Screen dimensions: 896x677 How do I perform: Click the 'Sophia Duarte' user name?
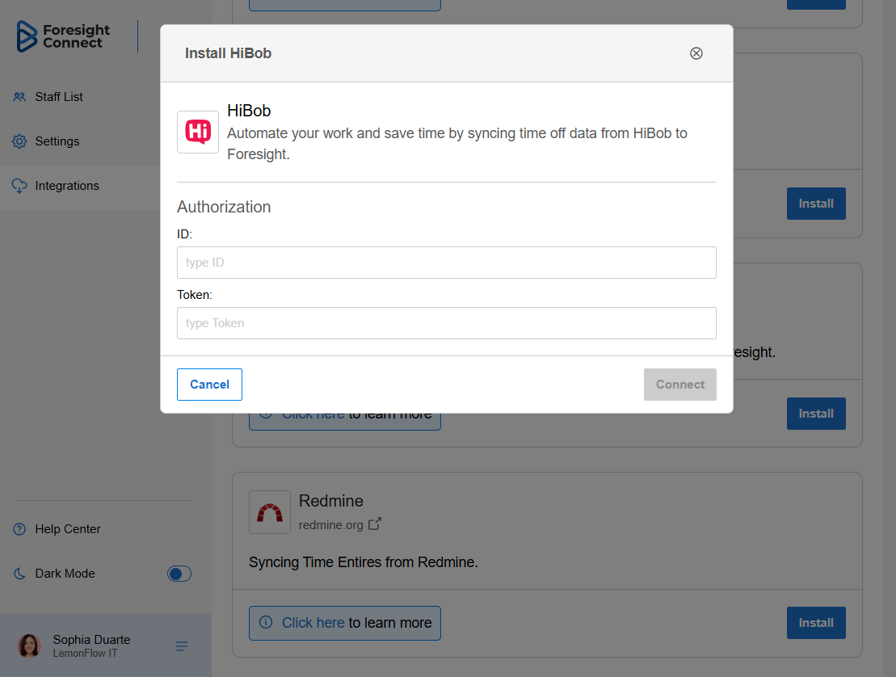(x=91, y=639)
